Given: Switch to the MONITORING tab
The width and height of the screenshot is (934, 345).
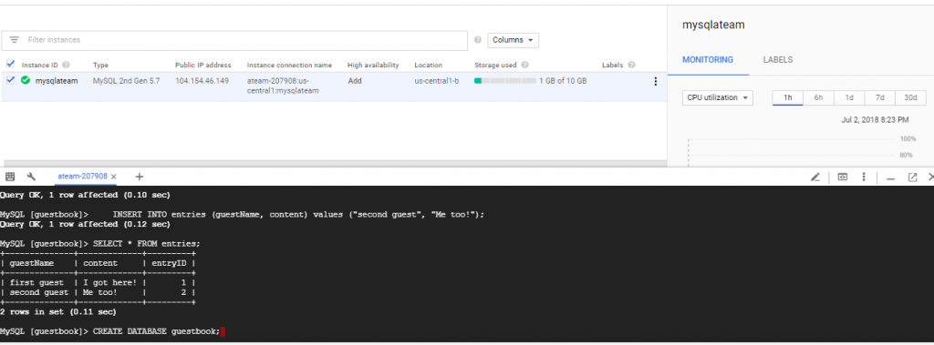Looking at the screenshot, I should point(708,60).
